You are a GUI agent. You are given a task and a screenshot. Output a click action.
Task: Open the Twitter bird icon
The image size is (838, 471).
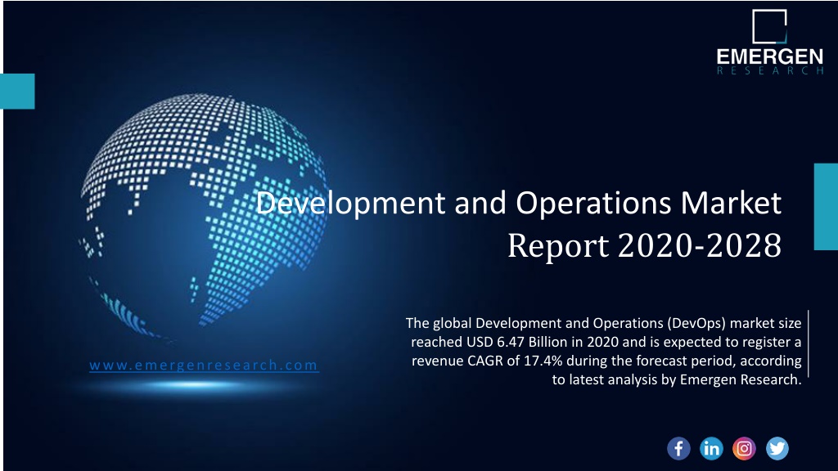(x=777, y=449)
